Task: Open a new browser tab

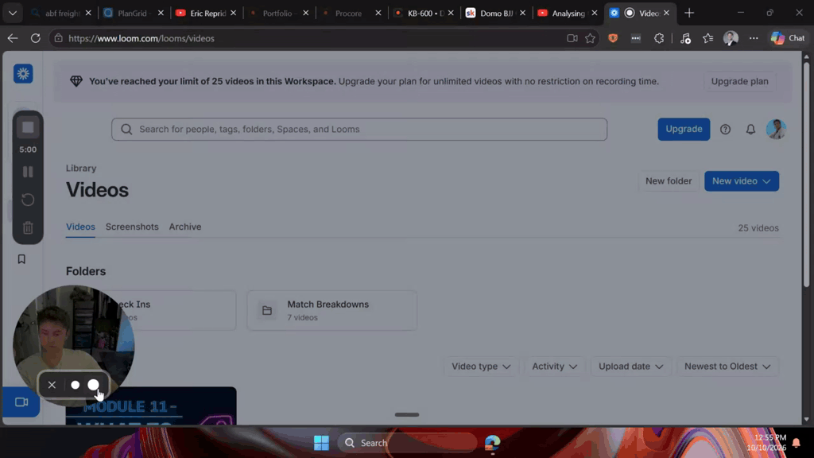Action: (689, 13)
